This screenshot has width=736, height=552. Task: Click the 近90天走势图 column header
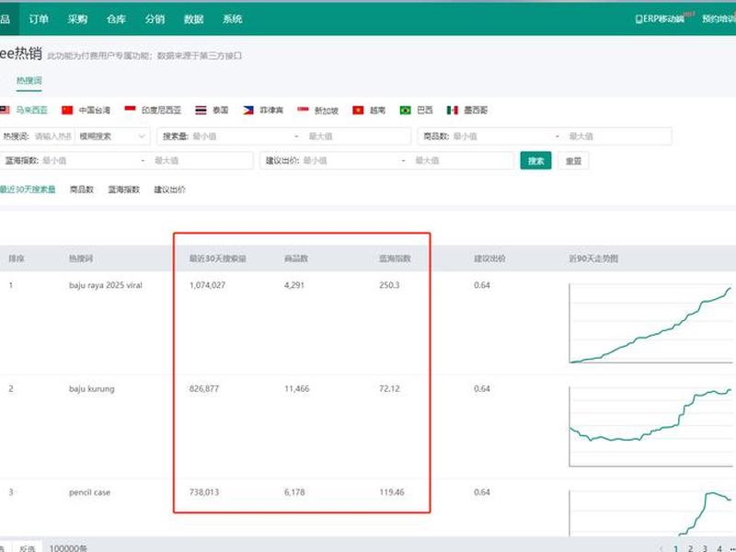pos(593,259)
